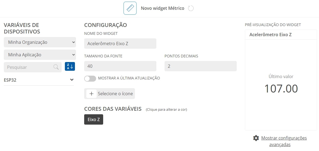Change color of Eixo Z variable
The image size is (319, 151).
(94, 119)
